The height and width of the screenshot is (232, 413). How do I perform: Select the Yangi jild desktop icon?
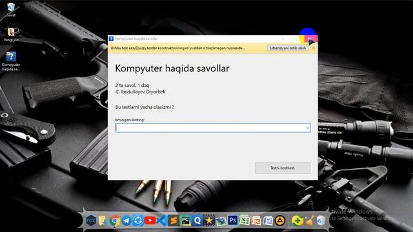(x=11, y=34)
